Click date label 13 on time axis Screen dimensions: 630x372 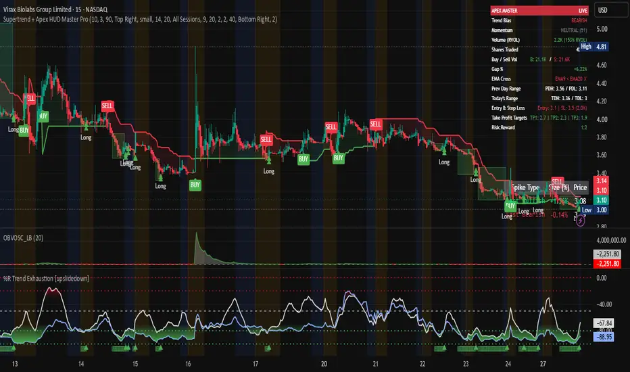point(15,364)
